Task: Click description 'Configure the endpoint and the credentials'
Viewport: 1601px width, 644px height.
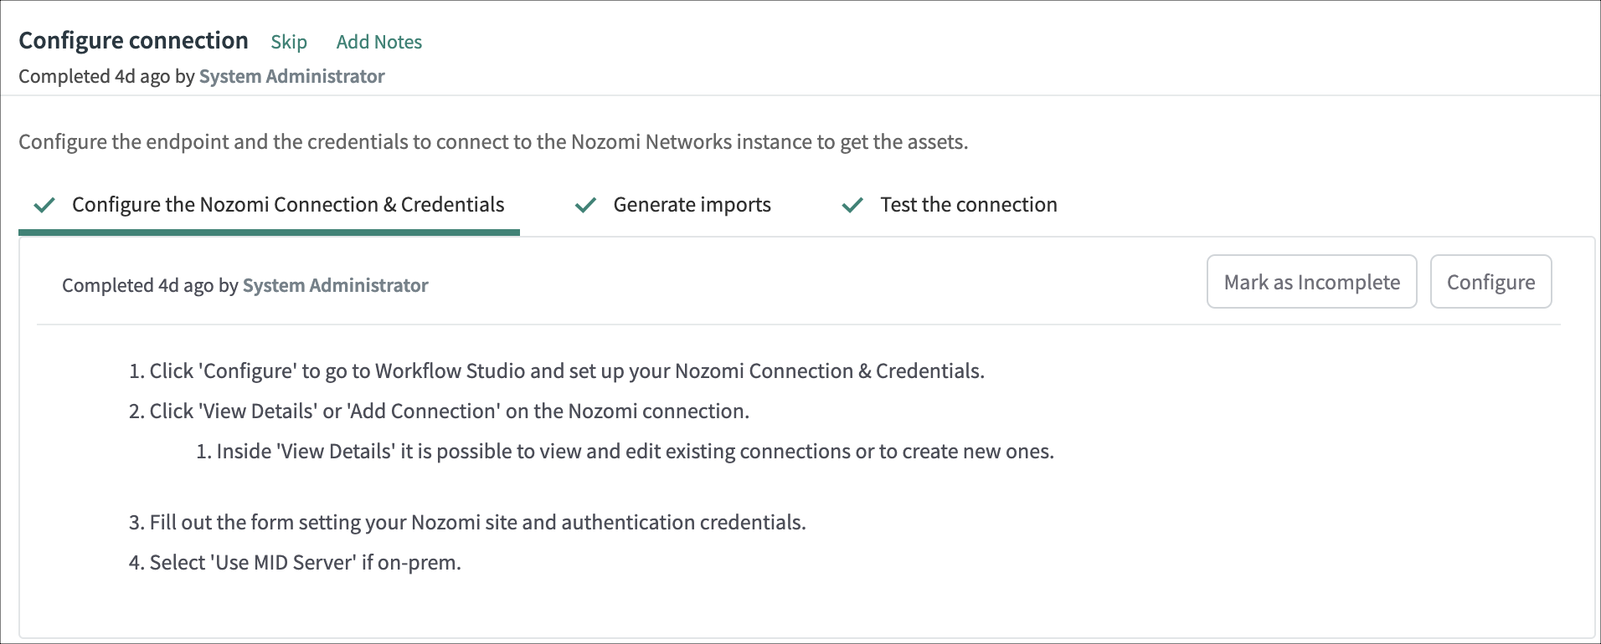Action: coord(493,142)
